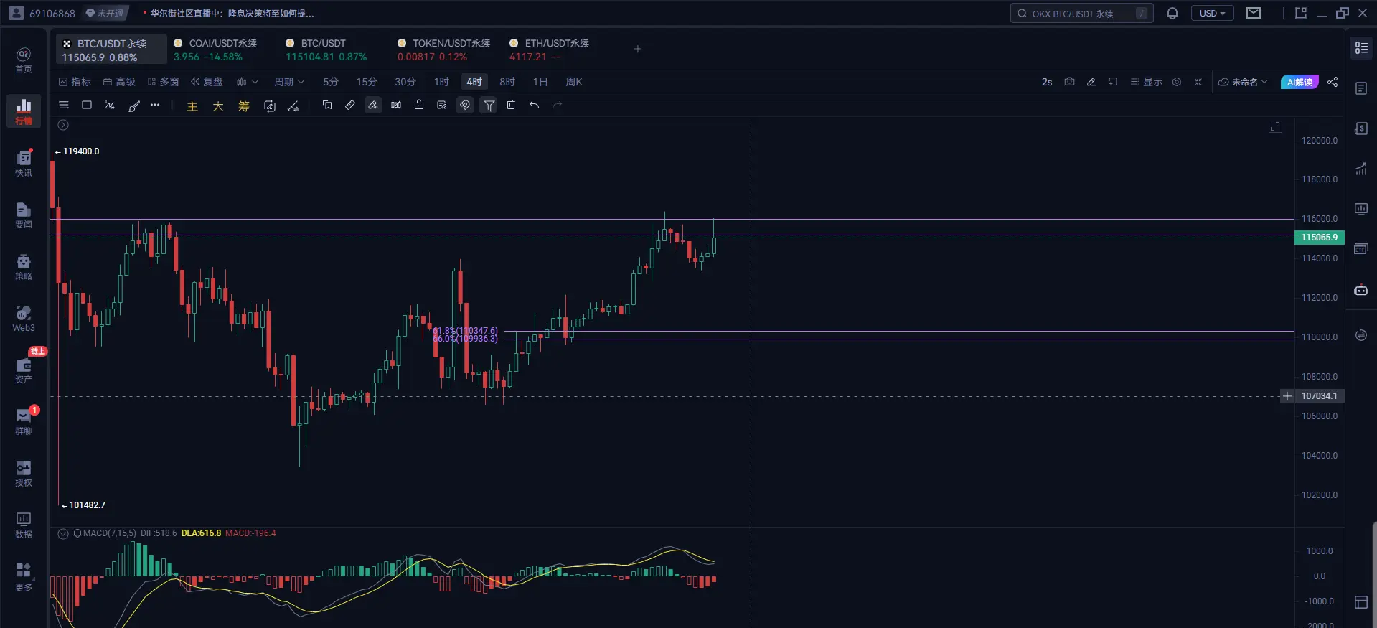This screenshot has height=628, width=1377.
Task: Toggle the 筹 chip distribution indicator
Action: click(244, 106)
